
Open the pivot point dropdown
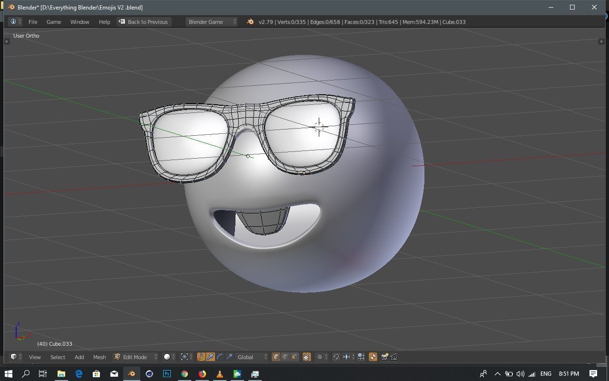point(187,357)
